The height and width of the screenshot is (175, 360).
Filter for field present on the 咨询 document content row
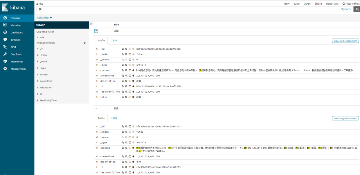click(x=133, y=70)
